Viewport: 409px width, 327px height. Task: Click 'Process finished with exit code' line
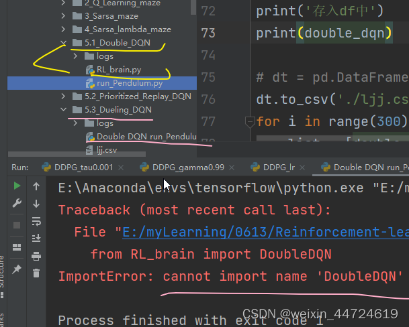(191, 320)
